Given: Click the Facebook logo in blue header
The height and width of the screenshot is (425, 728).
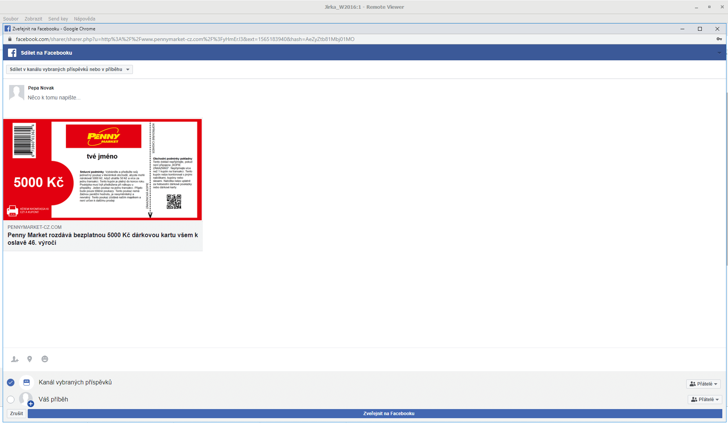Looking at the screenshot, I should pyautogui.click(x=12, y=53).
